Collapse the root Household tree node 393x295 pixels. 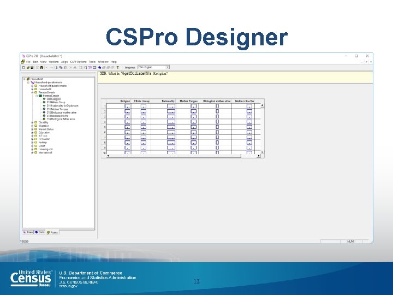tap(25, 79)
